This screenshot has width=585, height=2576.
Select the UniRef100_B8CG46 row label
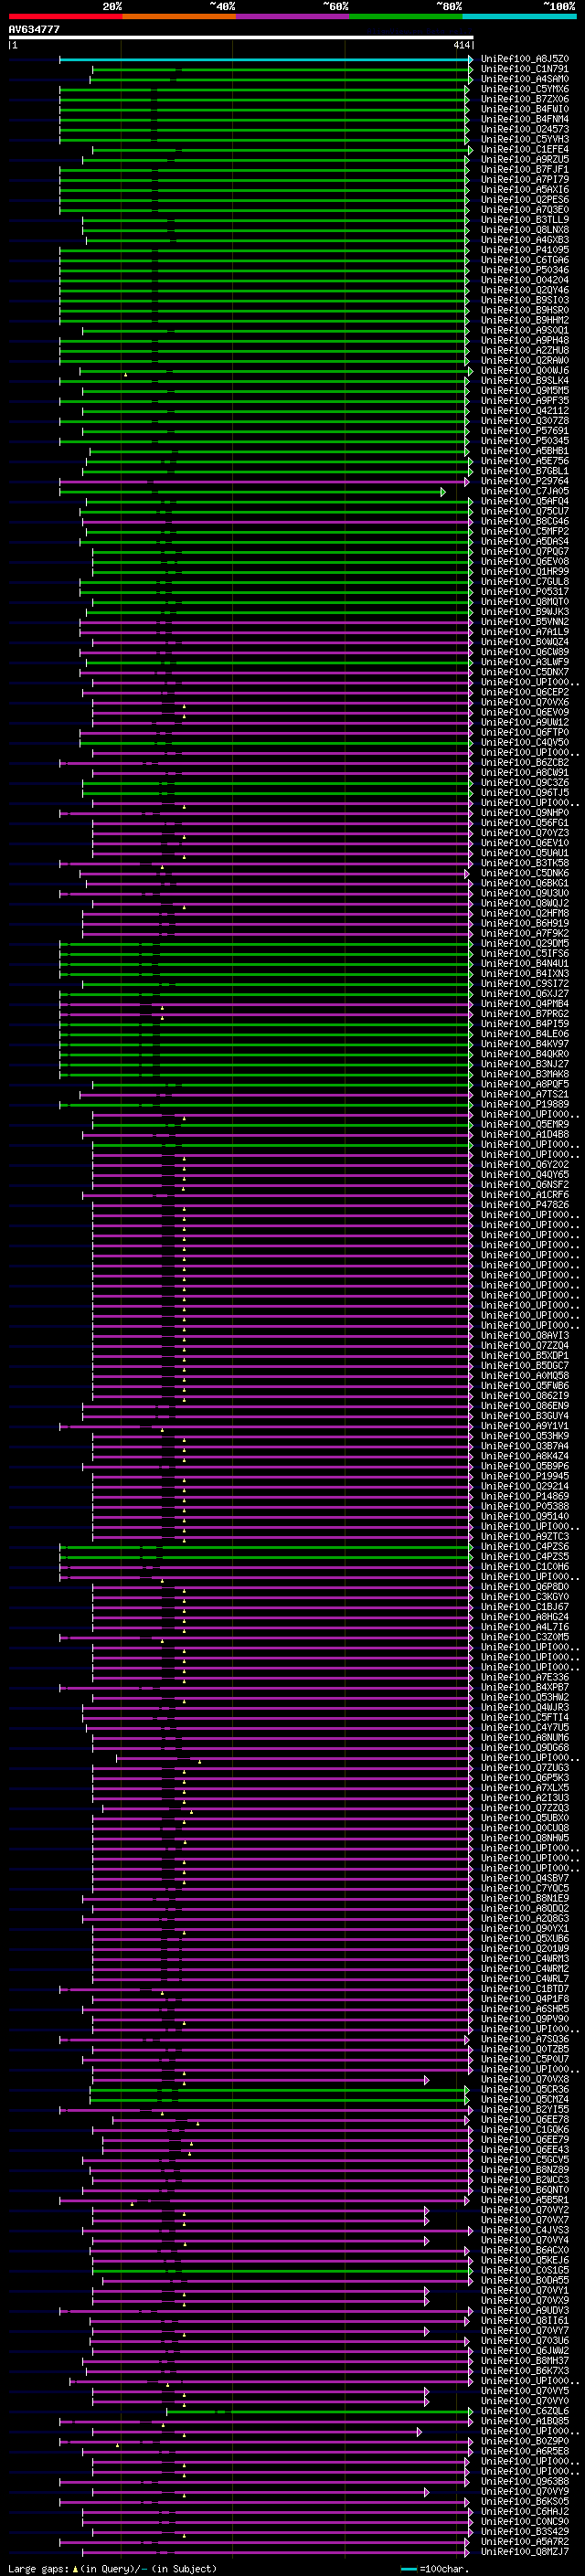pyautogui.click(x=525, y=521)
